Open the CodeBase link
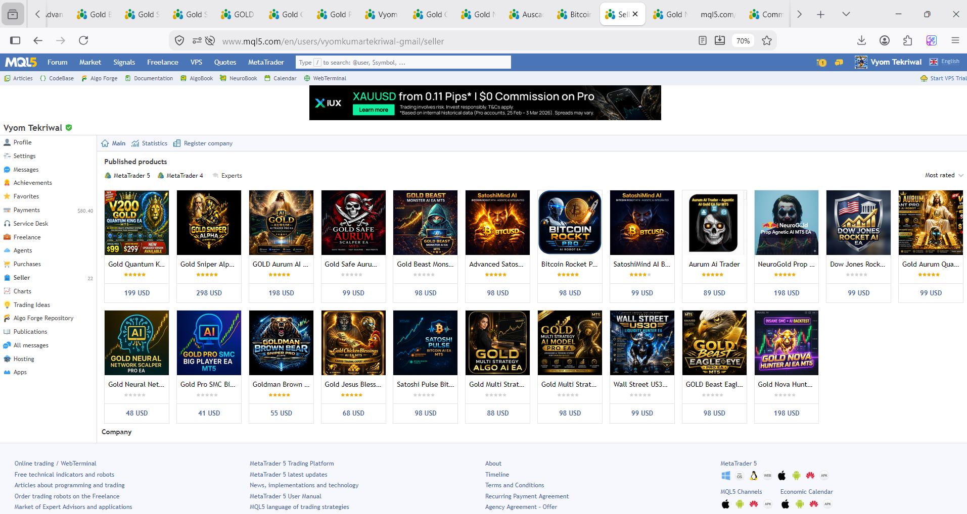The image size is (967, 514). pyautogui.click(x=57, y=78)
